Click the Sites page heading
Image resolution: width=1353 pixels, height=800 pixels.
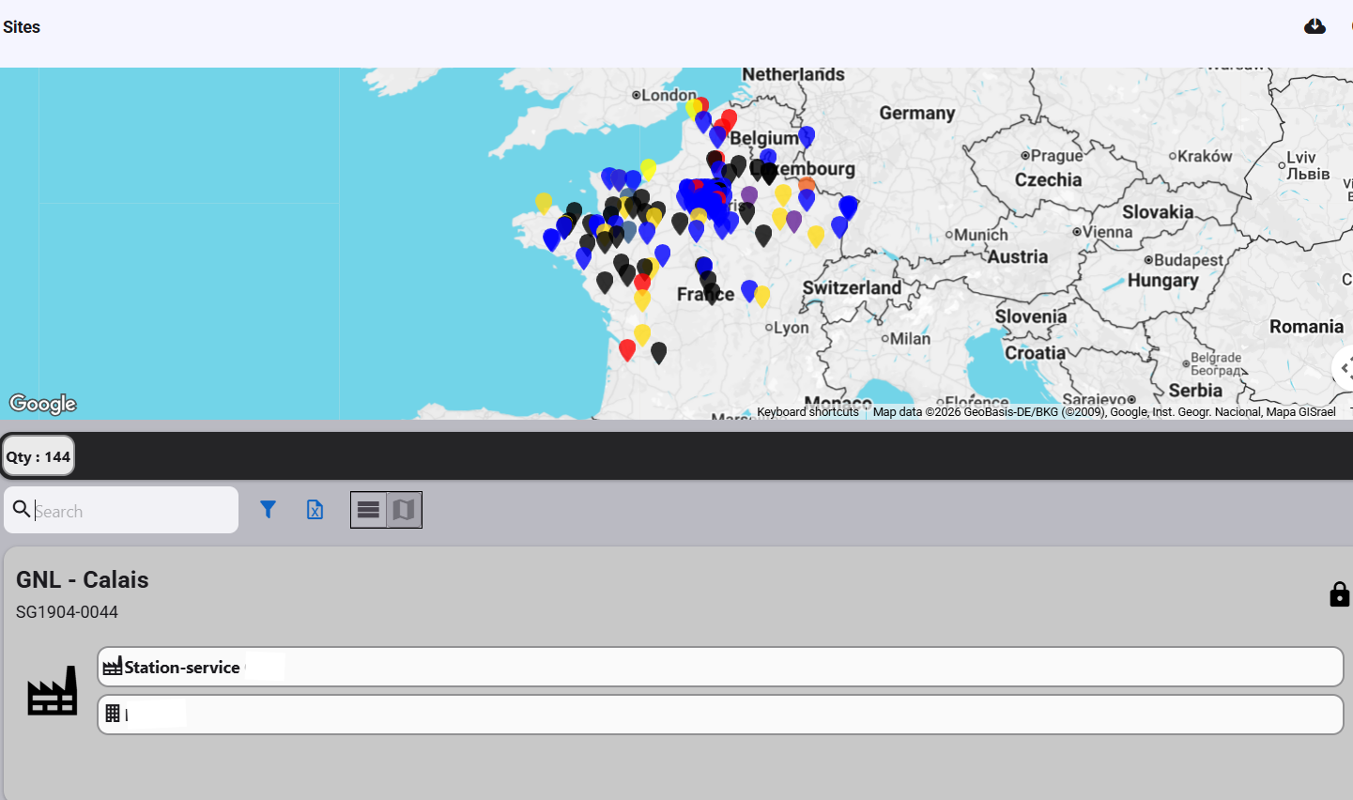pos(22,27)
